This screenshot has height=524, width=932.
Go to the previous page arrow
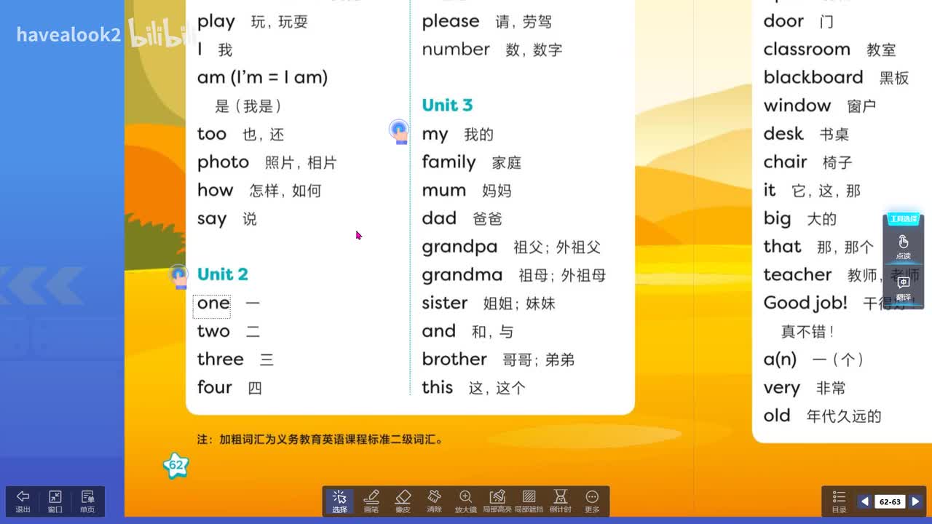click(x=864, y=501)
